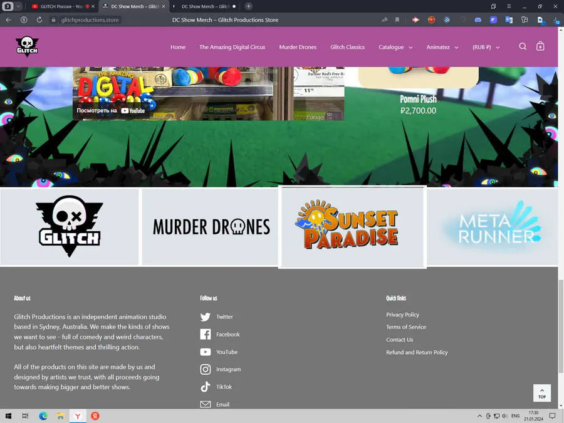
Task: Close the active DC Show Merch tab
Action: (x=164, y=6)
